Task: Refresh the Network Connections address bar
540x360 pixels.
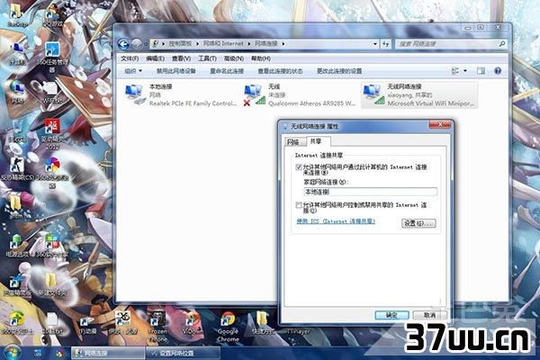Action: pyautogui.click(x=386, y=44)
